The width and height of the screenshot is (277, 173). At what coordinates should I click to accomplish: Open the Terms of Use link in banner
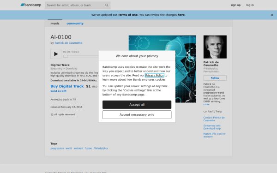128,15
